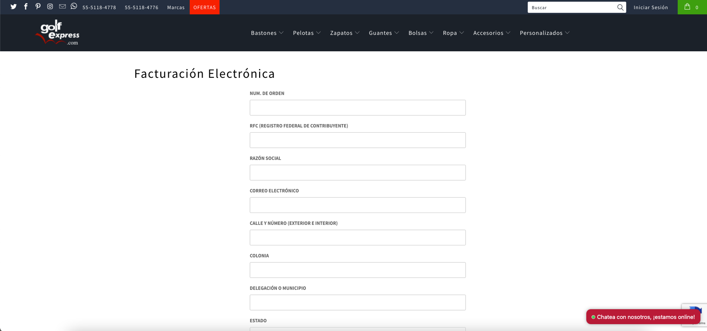The height and width of the screenshot is (331, 707).
Task: Click the Num. de Orden field
Action: coord(357,108)
